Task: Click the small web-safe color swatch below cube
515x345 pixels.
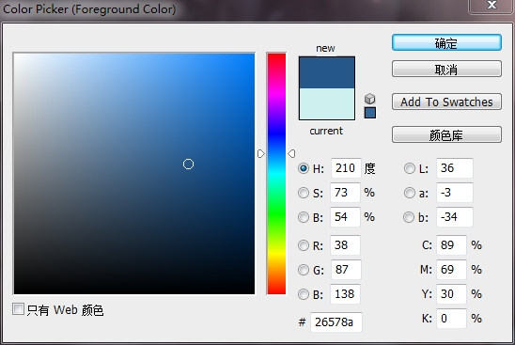Action: [x=370, y=113]
